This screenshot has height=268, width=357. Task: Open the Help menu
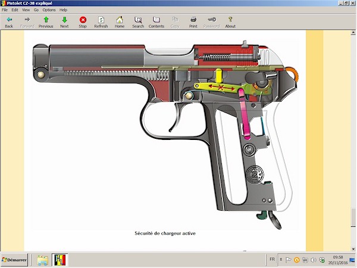[63, 10]
